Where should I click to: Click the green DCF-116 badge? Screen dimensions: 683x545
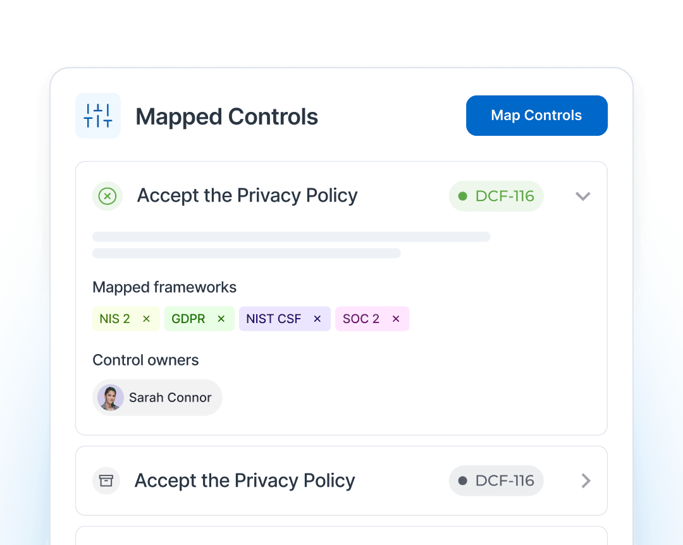[496, 196]
